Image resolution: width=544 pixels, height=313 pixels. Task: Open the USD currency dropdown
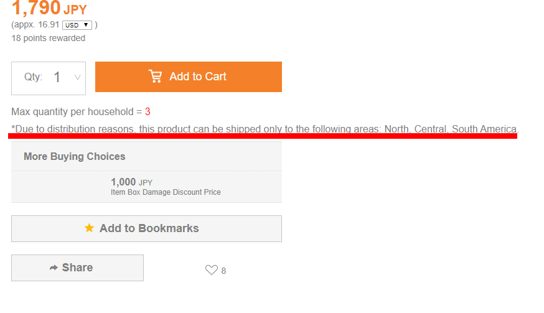[x=77, y=25]
